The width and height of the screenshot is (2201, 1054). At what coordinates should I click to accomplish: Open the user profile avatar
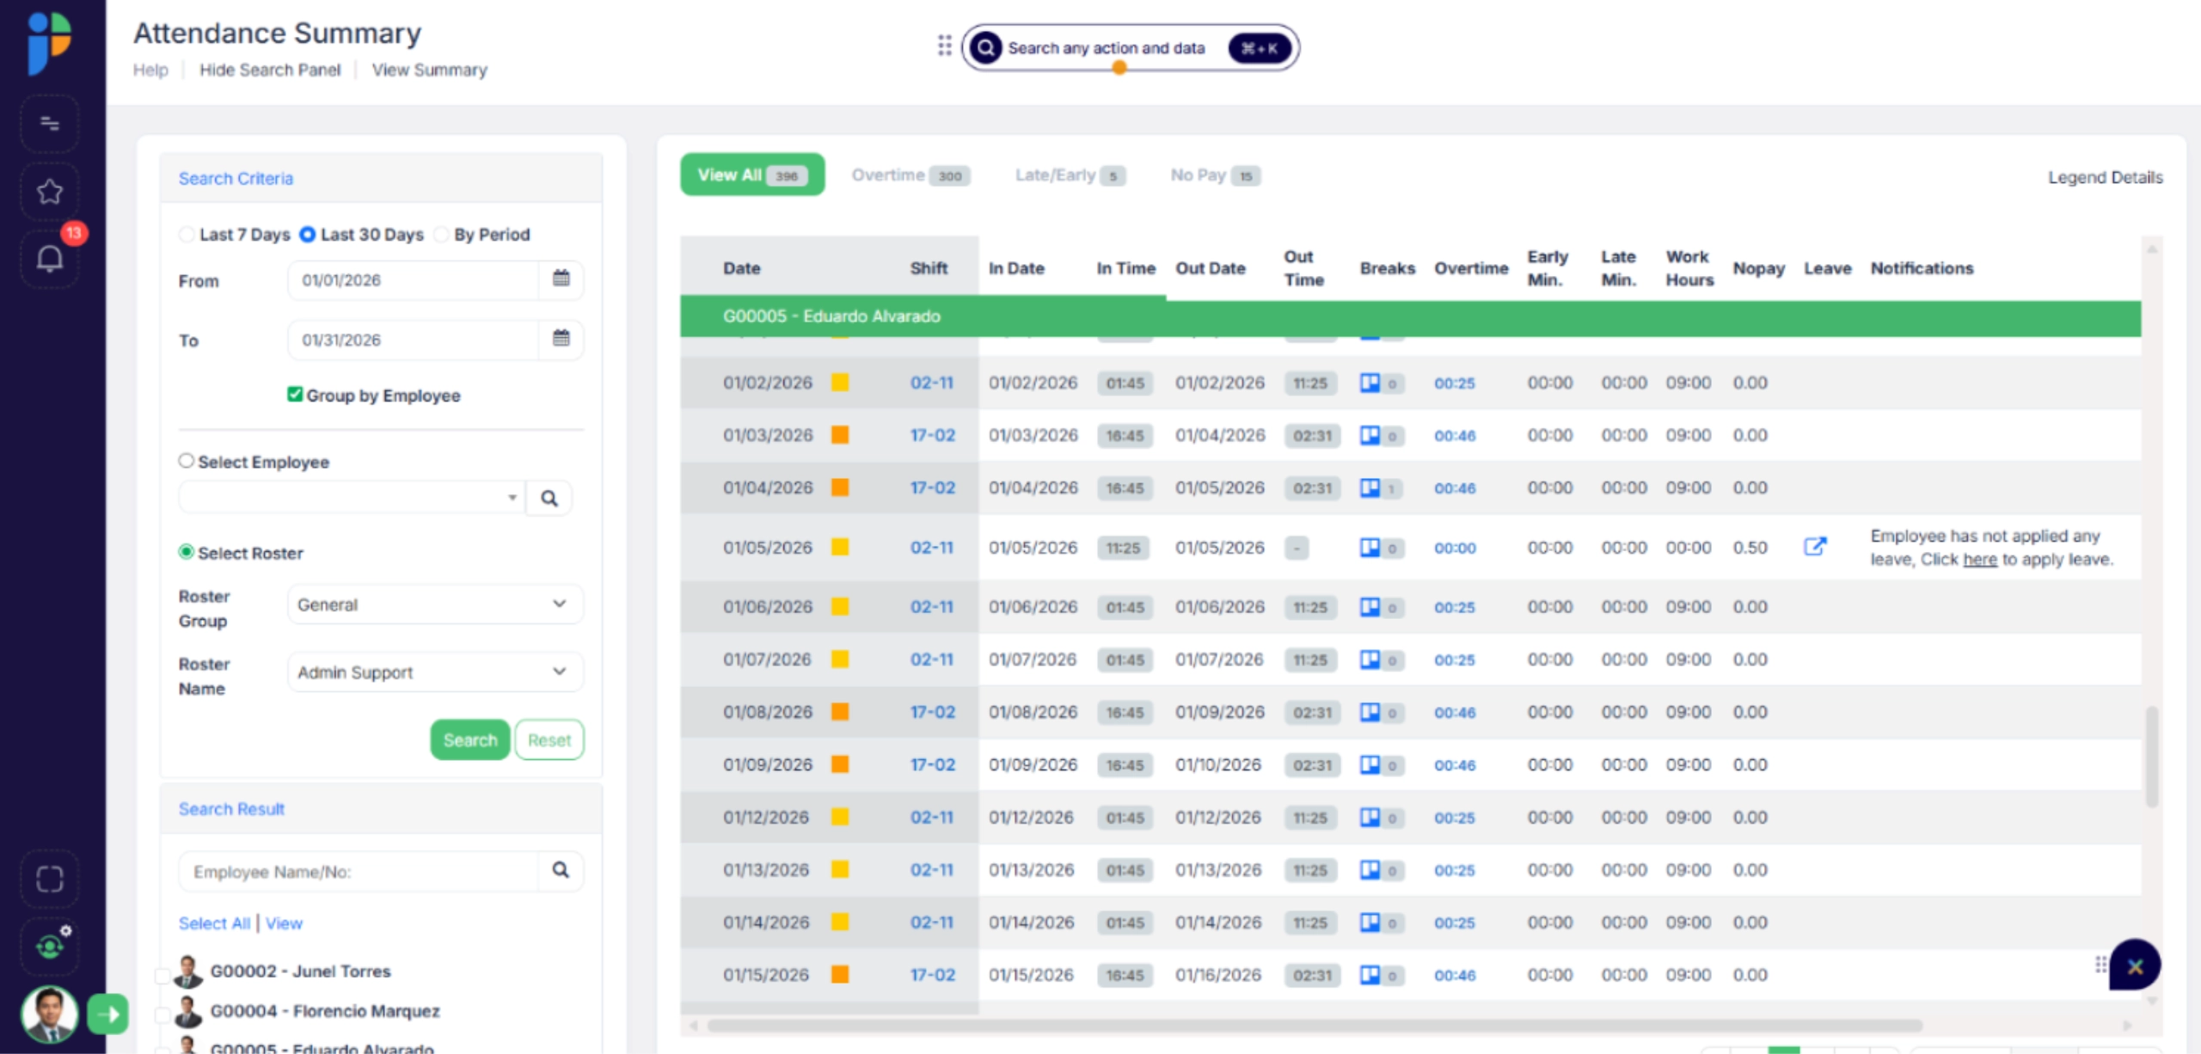(x=49, y=1014)
